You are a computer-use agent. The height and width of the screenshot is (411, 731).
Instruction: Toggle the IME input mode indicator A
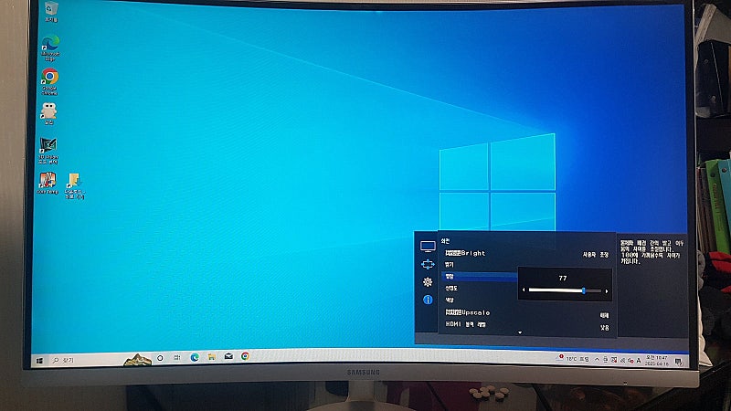tap(638, 360)
